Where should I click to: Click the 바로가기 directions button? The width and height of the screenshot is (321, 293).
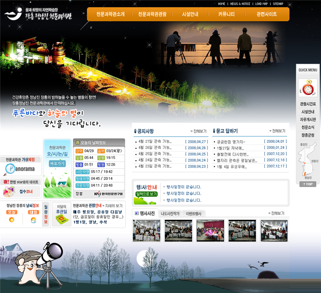(57, 163)
